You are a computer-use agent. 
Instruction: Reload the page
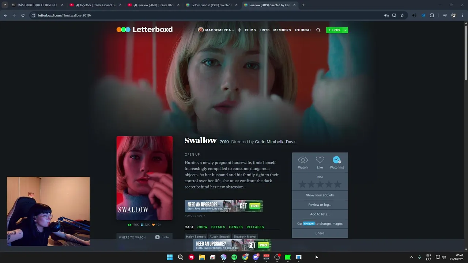point(23,15)
